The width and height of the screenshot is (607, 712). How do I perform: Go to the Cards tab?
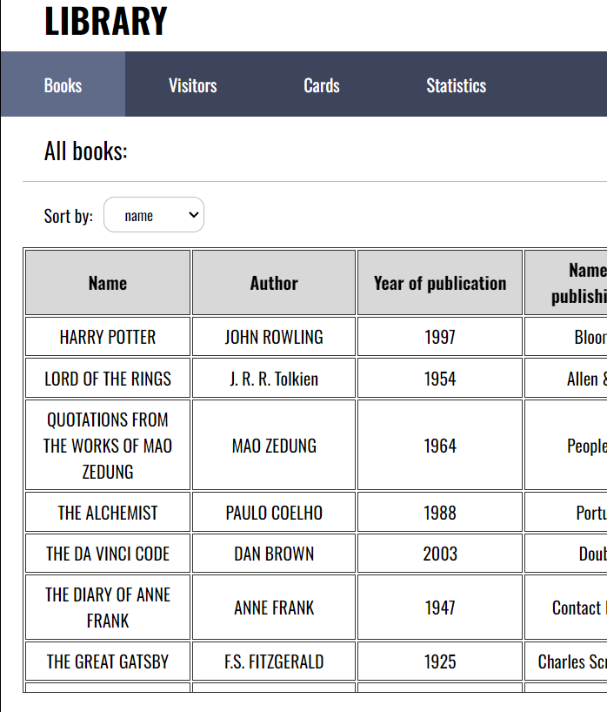[321, 85]
